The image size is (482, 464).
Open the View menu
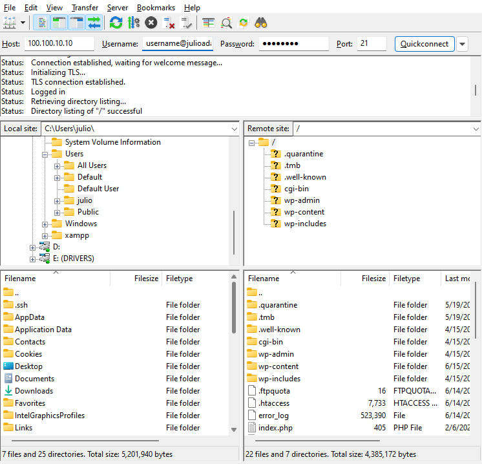pyautogui.click(x=54, y=8)
